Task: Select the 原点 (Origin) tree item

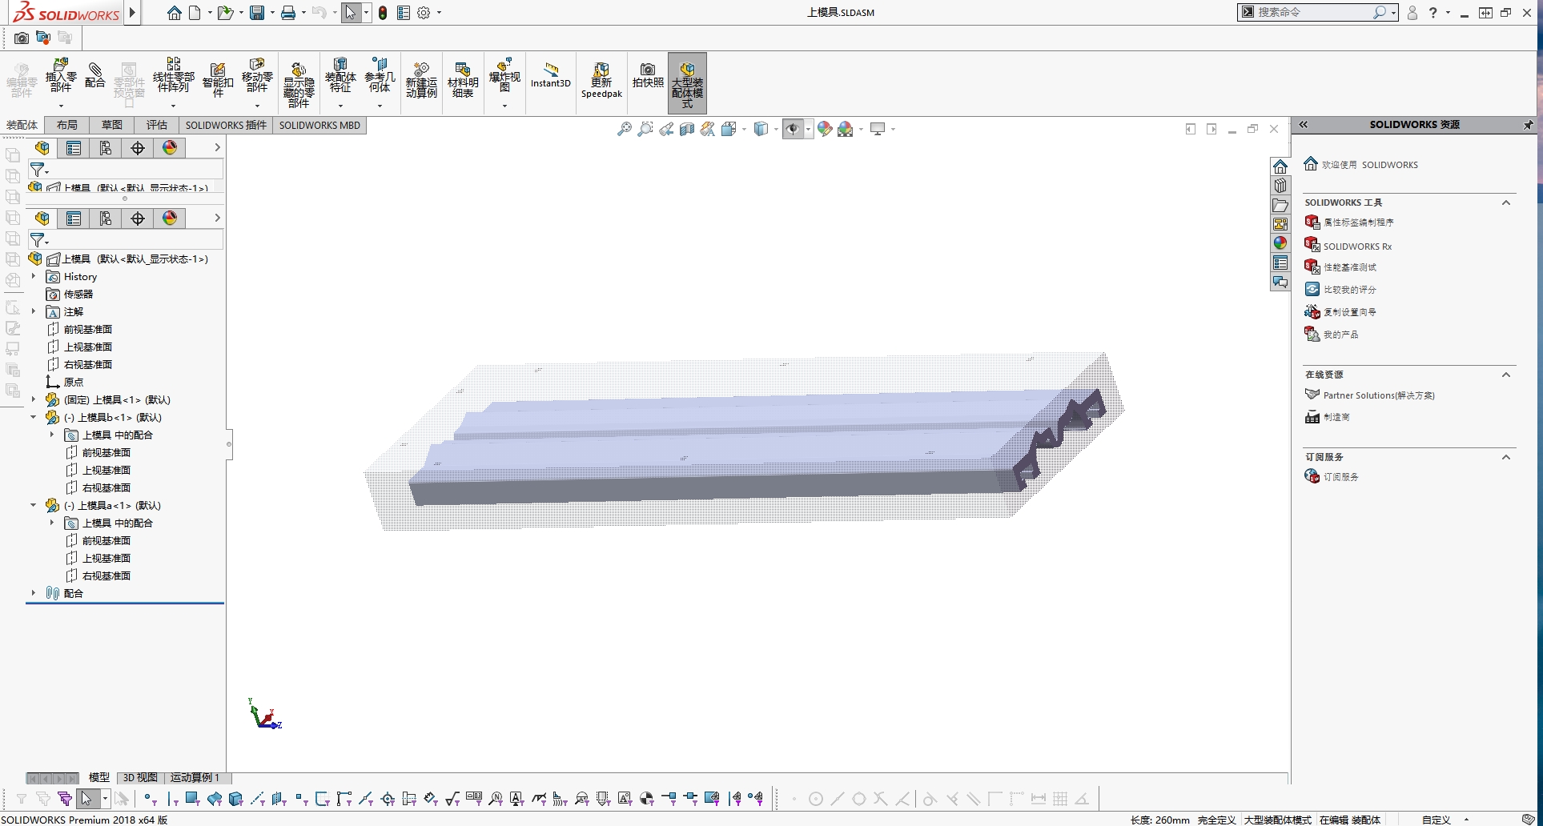Action: click(x=73, y=382)
